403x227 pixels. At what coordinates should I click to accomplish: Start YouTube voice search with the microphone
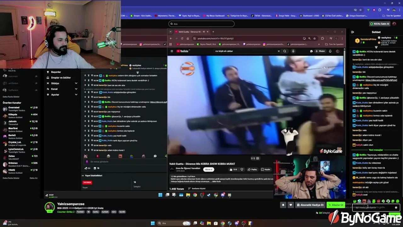(x=293, y=51)
